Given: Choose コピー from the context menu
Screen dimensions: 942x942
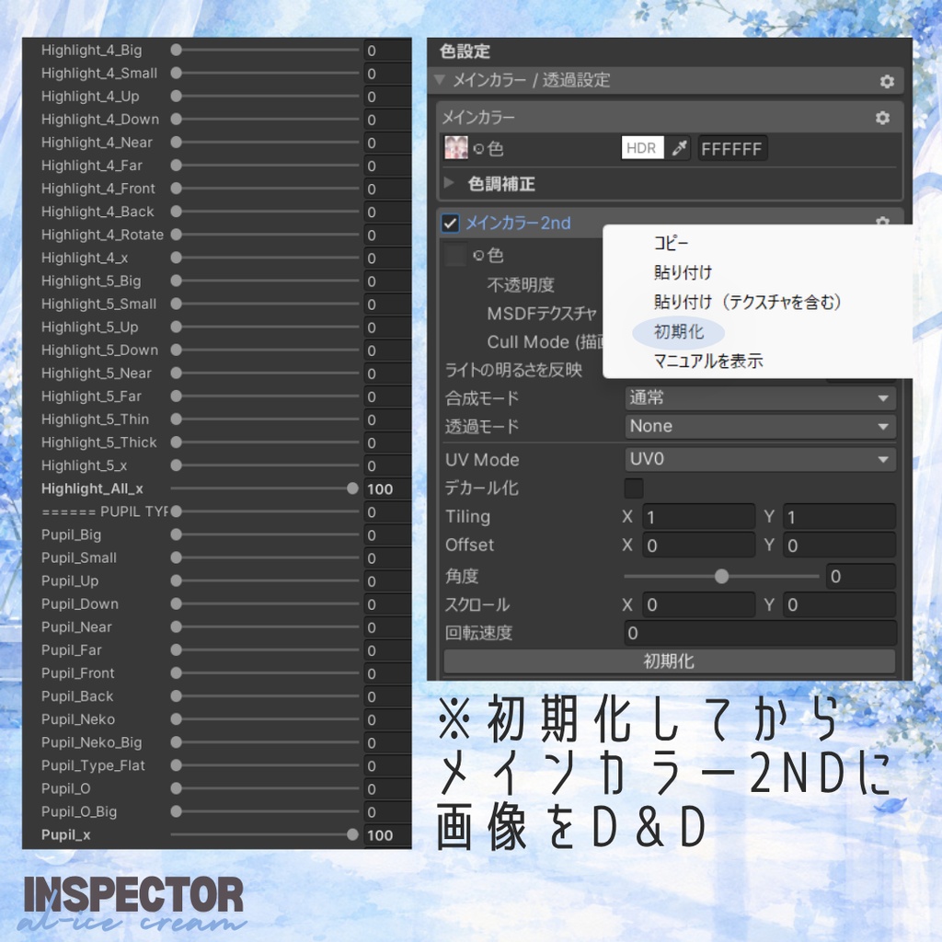Looking at the screenshot, I should coord(671,243).
